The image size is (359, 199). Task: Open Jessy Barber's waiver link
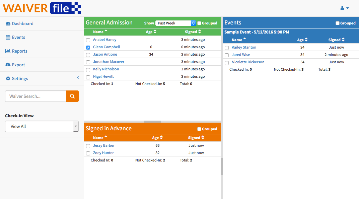103,145
